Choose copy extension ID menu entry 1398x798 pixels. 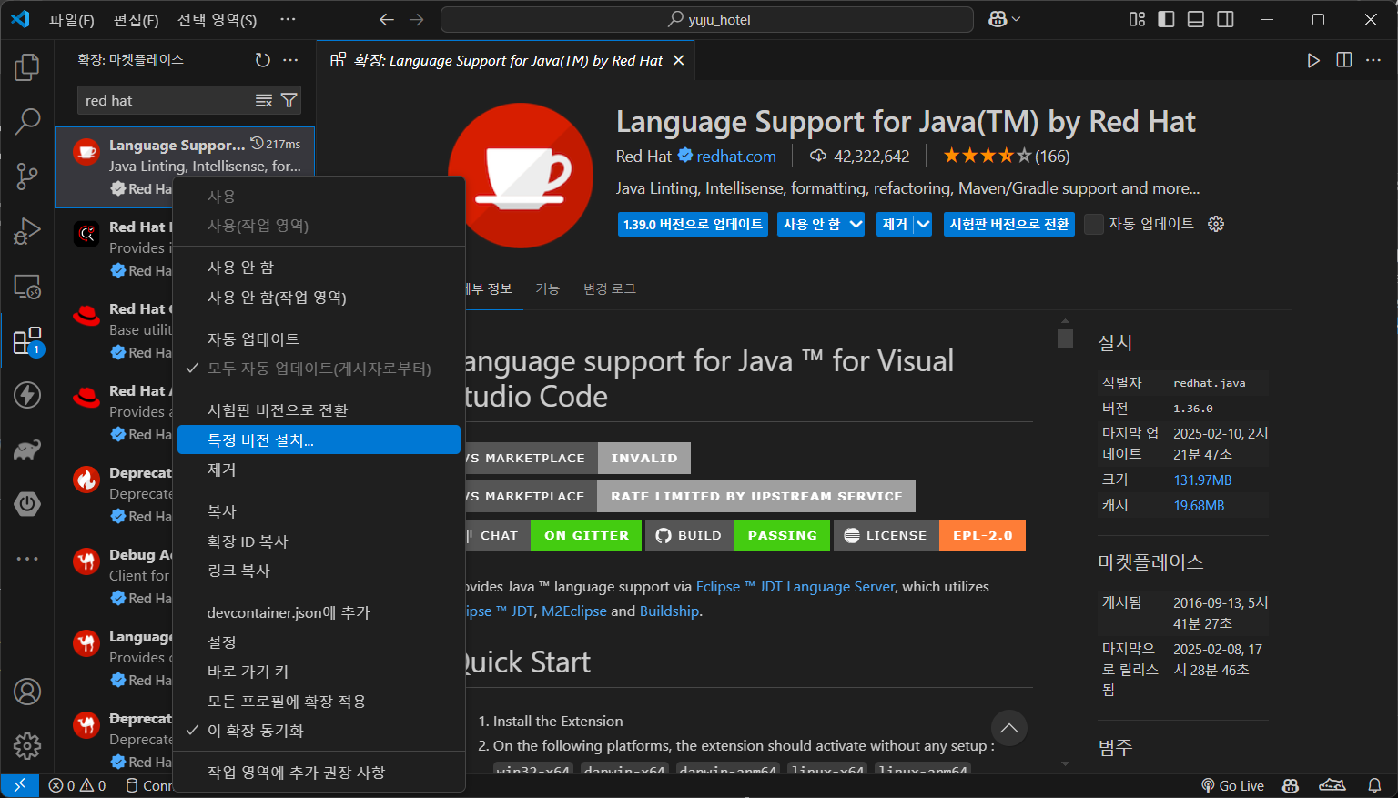point(319,541)
